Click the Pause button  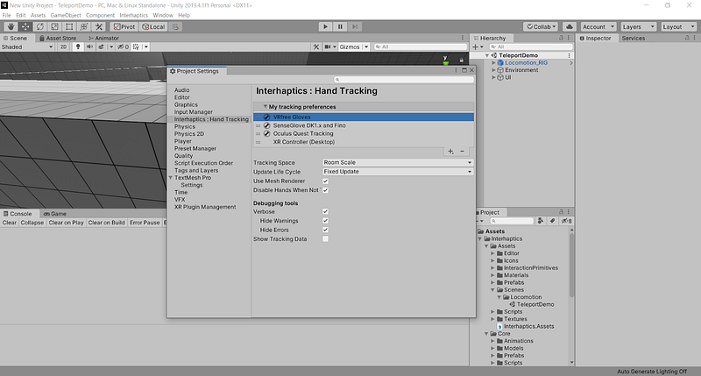tap(340, 27)
